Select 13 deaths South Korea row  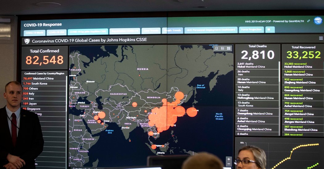257,104
